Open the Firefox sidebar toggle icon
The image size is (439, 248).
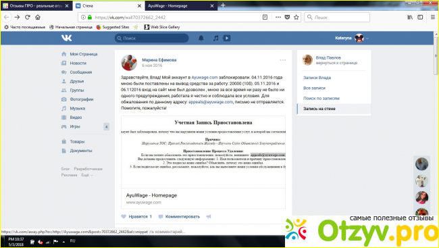pyautogui.click(x=420, y=18)
